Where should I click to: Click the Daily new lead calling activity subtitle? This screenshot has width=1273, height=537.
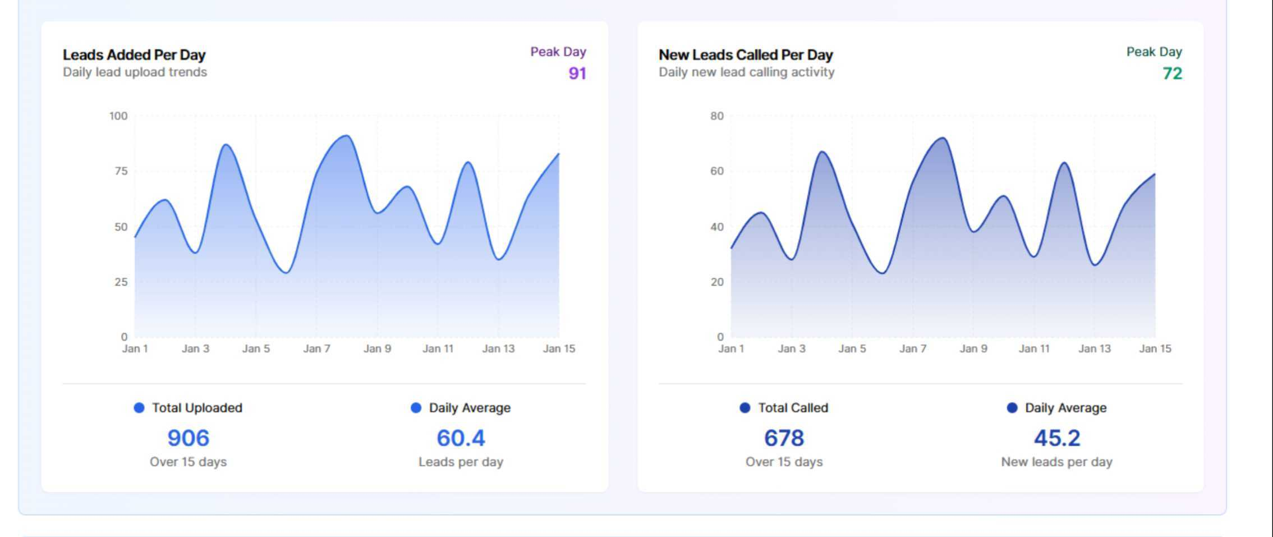tap(746, 72)
